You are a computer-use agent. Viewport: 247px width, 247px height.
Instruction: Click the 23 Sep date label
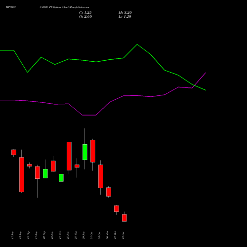(52, 235)
